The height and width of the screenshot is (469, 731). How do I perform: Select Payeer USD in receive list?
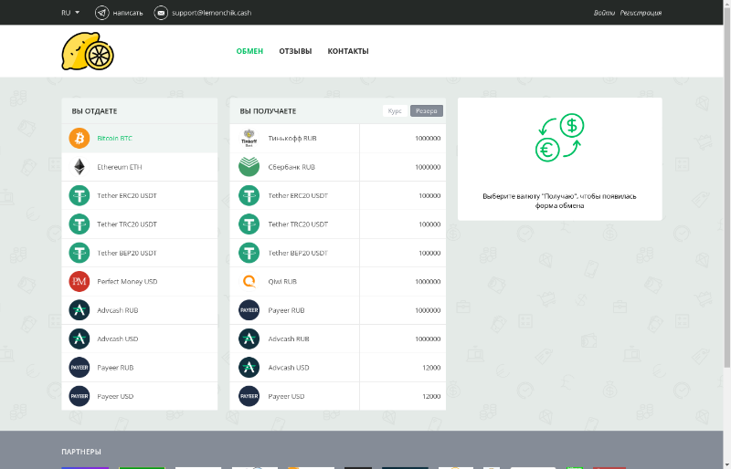pyautogui.click(x=286, y=396)
